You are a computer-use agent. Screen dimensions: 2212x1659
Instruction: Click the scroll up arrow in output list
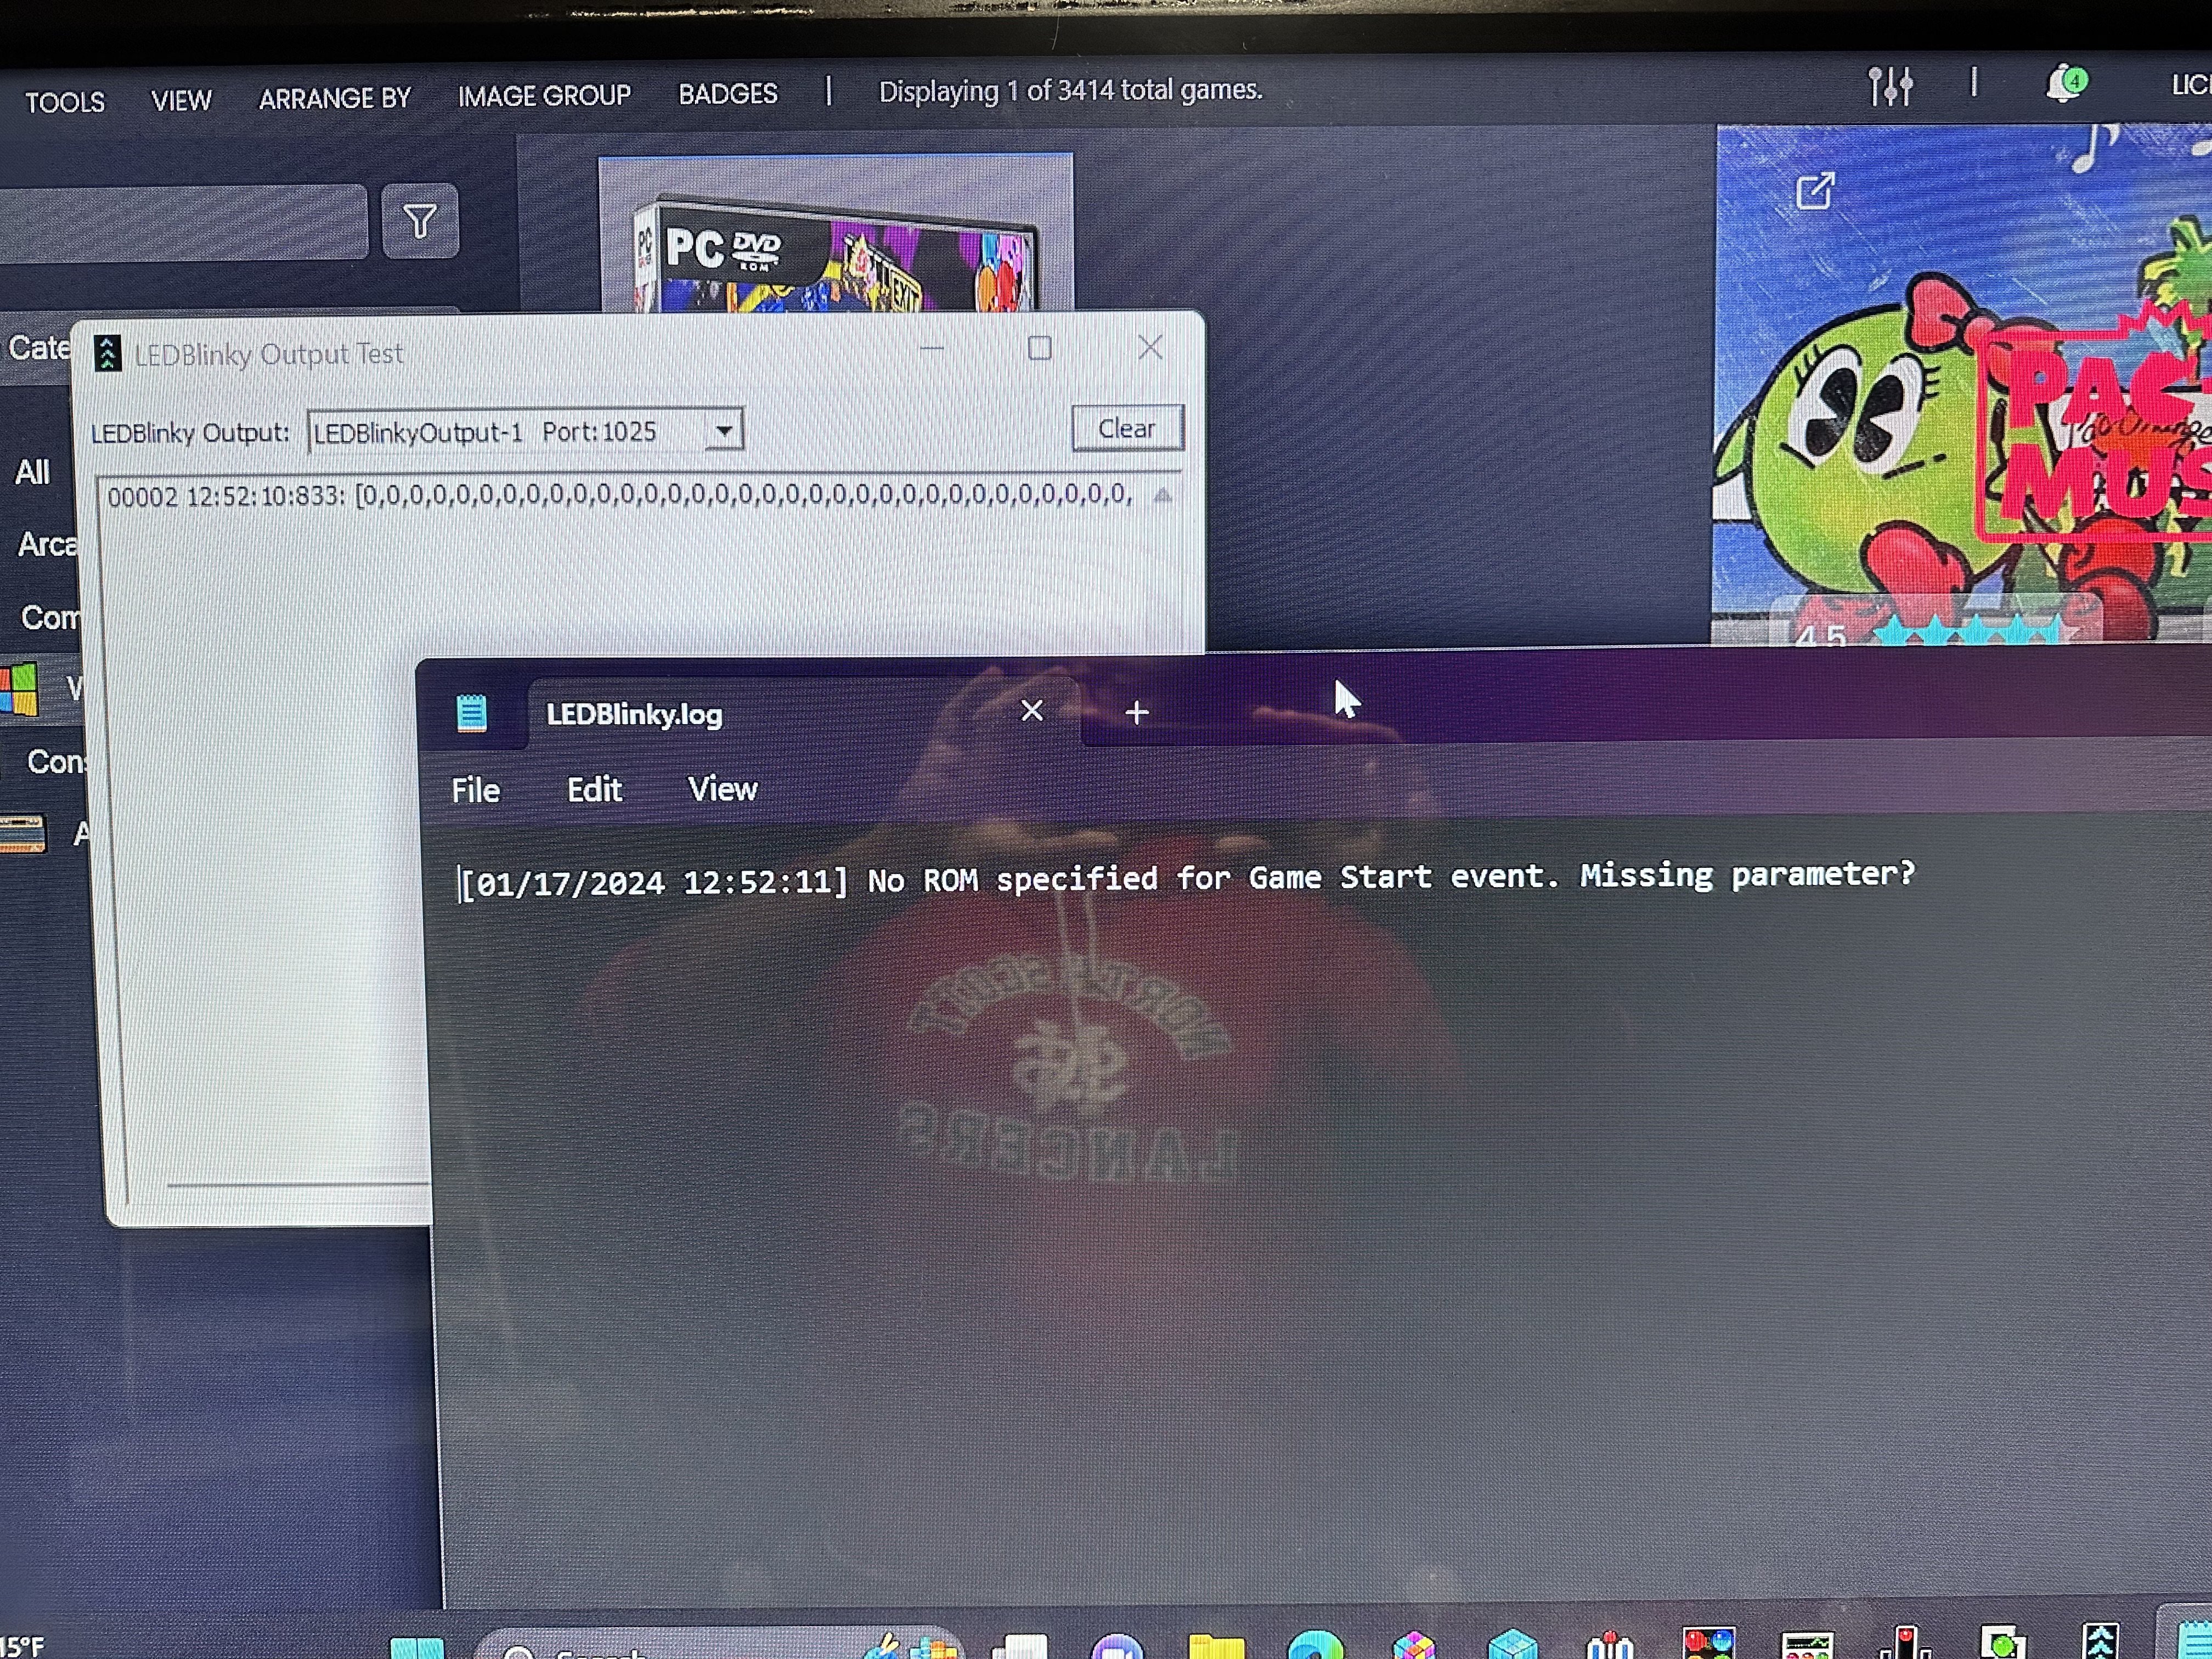[x=1162, y=495]
